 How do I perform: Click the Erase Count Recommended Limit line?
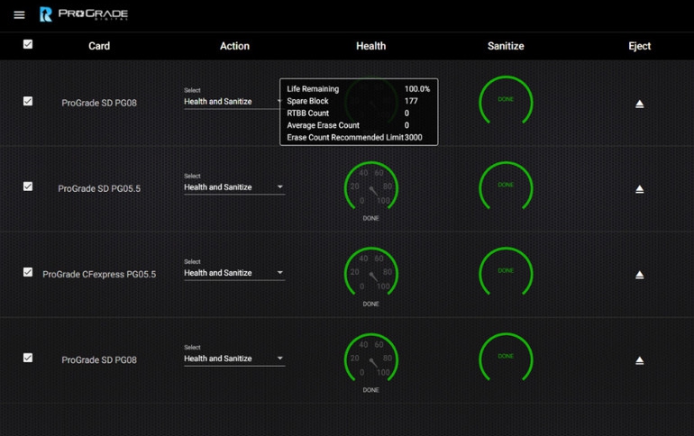coord(354,138)
